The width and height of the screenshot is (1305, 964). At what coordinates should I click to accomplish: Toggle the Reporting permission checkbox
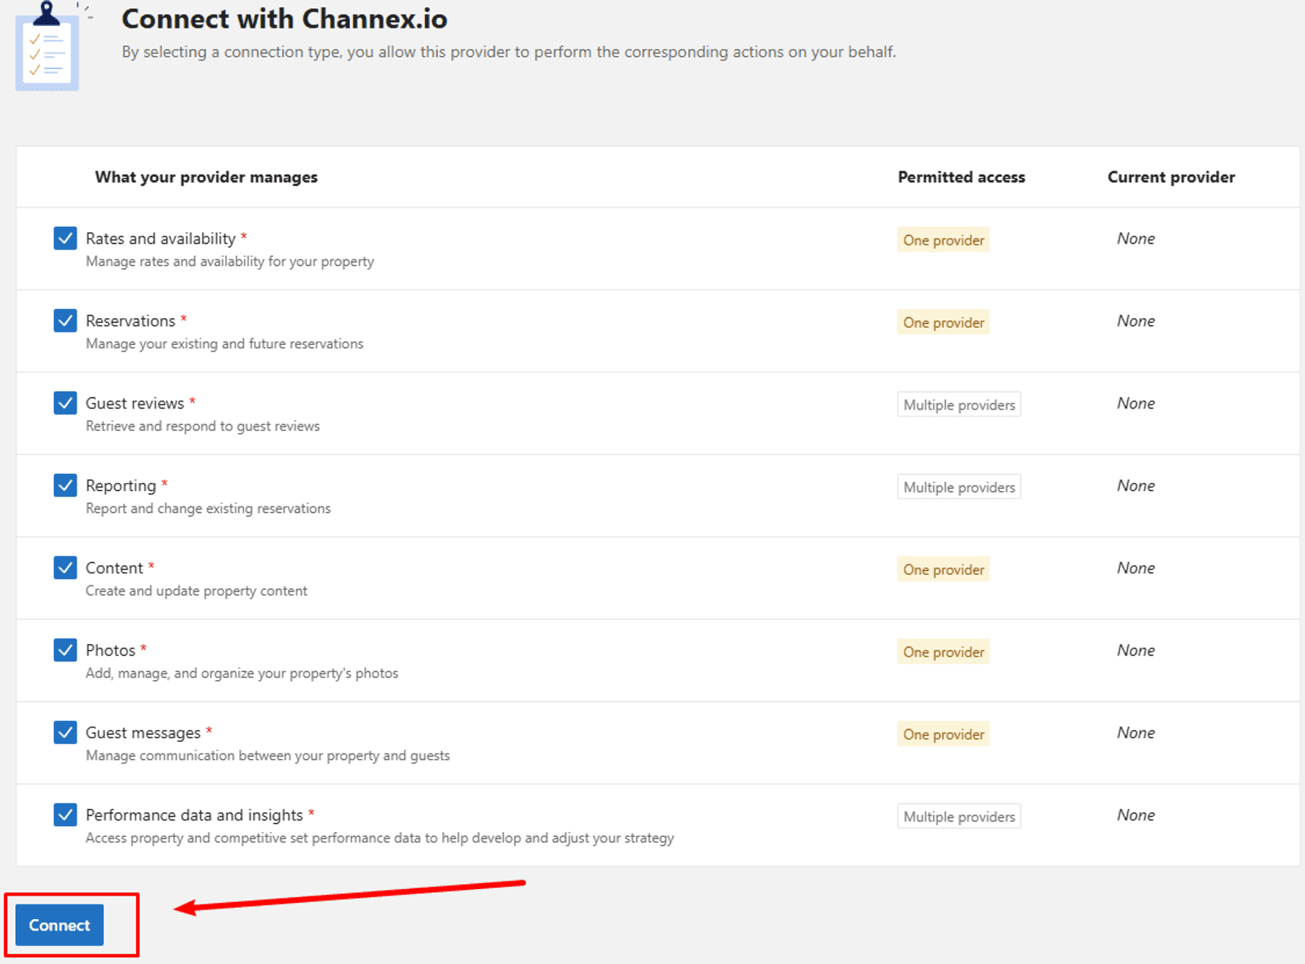[x=65, y=485]
